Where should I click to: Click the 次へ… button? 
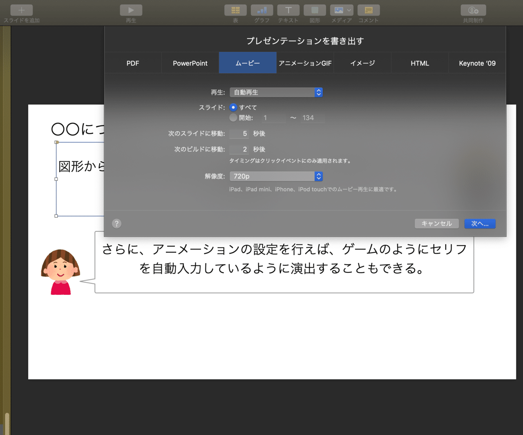pyautogui.click(x=480, y=224)
